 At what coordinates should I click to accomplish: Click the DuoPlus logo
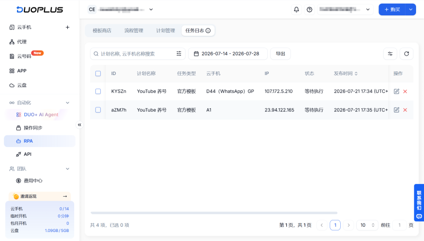click(39, 10)
